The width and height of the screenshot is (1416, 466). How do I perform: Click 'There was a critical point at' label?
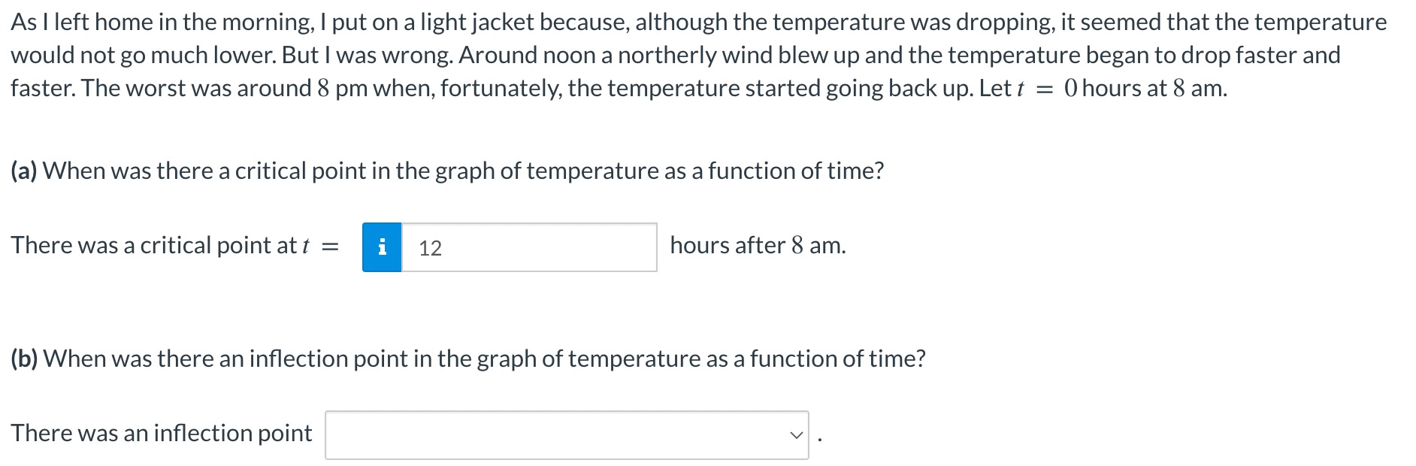153,245
